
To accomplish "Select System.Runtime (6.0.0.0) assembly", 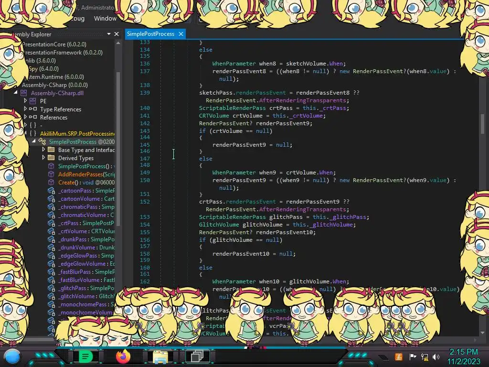I will click(55, 77).
